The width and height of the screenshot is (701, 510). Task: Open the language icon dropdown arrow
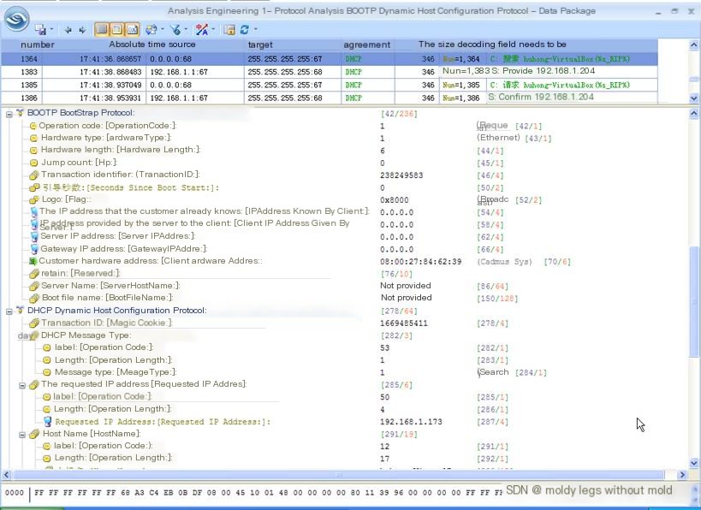[x=213, y=29]
